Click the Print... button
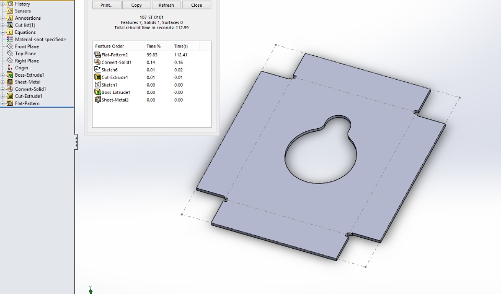501x294 pixels. (x=106, y=5)
